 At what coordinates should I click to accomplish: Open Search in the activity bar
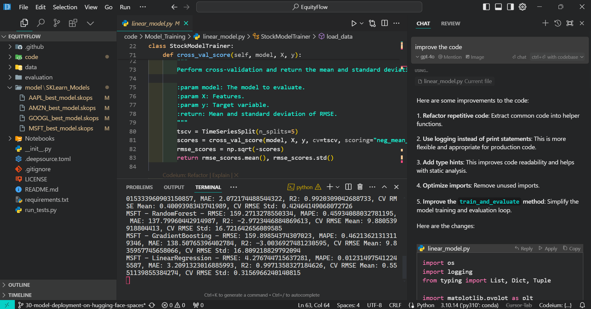(40, 23)
